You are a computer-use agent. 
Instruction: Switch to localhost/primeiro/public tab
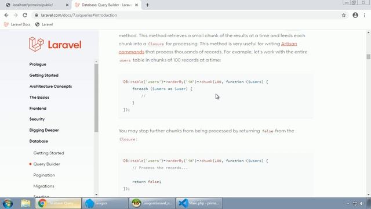click(35, 5)
